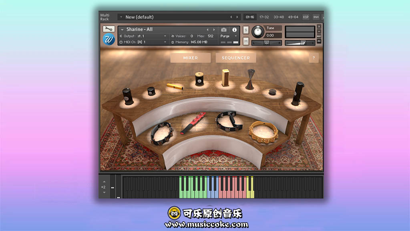This screenshot has width=410, height=231.
Task: Click the minus icon of the volume slider
Action: coord(287,43)
